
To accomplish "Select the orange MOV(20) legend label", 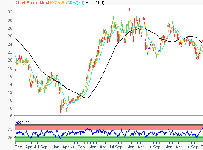I will click(58, 3).
